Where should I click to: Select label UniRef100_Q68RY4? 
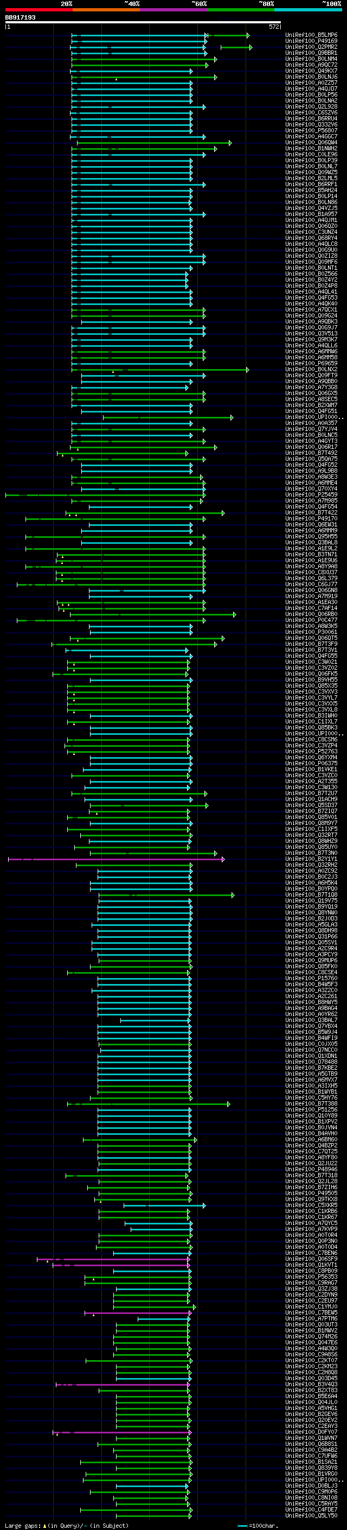pos(311,238)
